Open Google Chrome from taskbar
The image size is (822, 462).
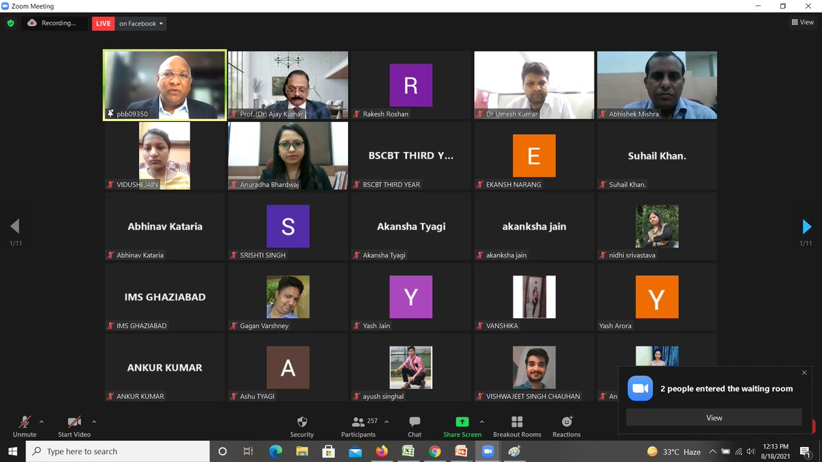pyautogui.click(x=434, y=451)
